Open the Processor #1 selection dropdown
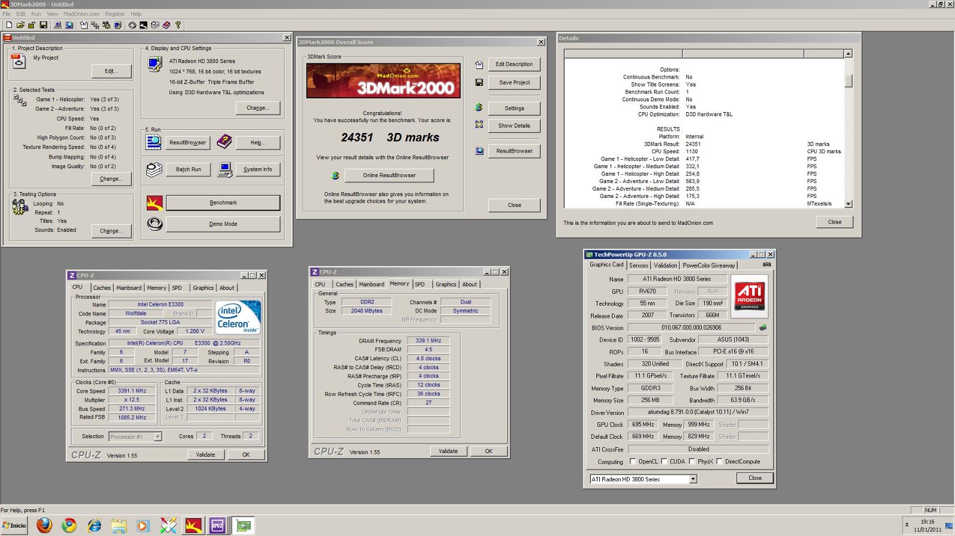Viewport: 955px width, 536px height. (158, 436)
